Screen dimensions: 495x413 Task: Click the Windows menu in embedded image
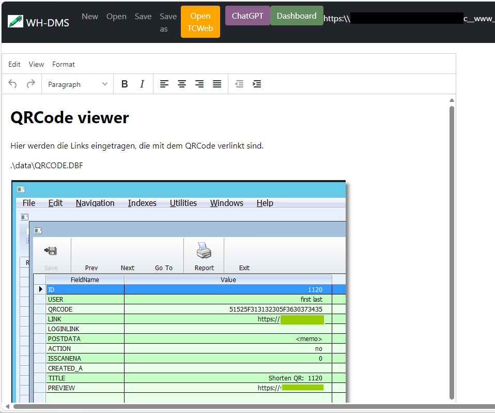tap(227, 203)
